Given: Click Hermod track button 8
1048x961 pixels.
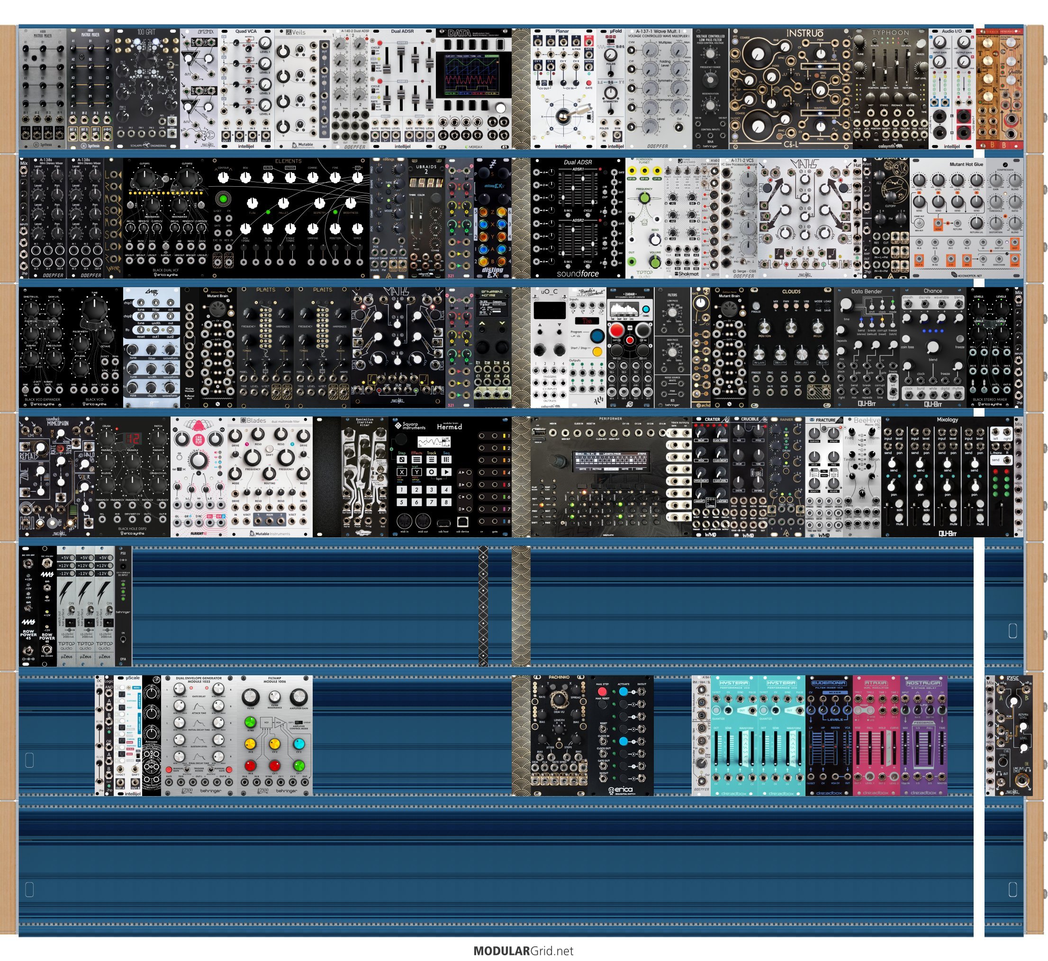Looking at the screenshot, I should coord(446,502).
